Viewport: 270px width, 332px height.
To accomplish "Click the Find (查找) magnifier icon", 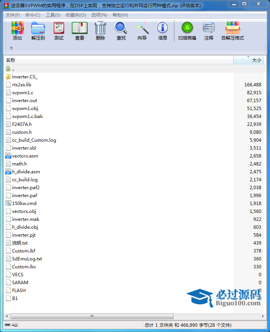I will coord(121,28).
